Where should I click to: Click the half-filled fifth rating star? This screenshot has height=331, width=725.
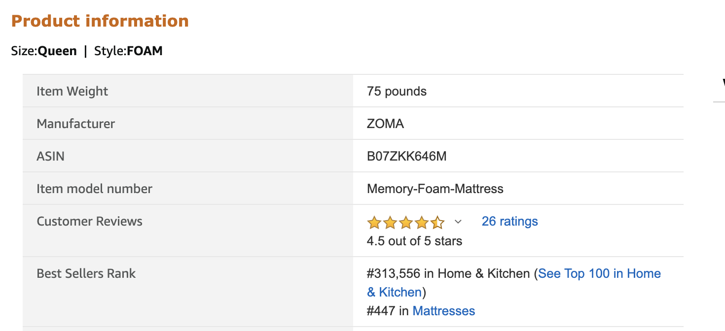pos(437,223)
